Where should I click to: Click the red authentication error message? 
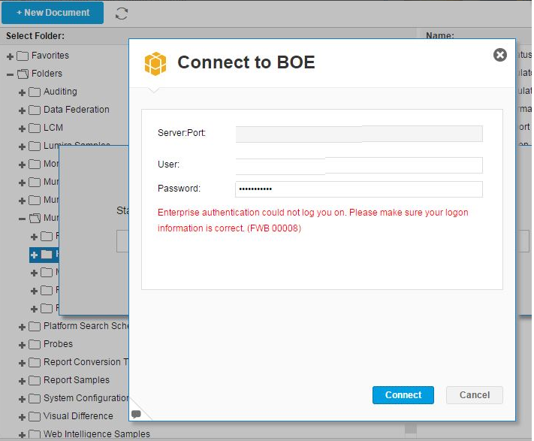[x=312, y=220]
